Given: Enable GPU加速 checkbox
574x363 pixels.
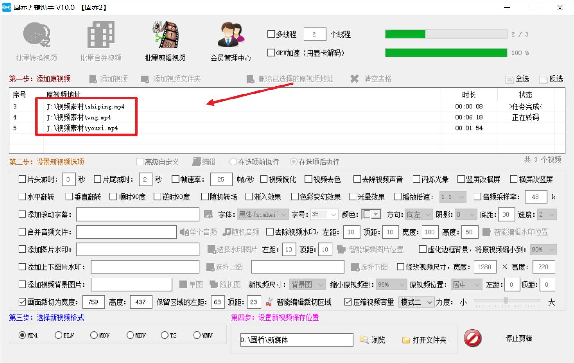Looking at the screenshot, I should point(271,53).
